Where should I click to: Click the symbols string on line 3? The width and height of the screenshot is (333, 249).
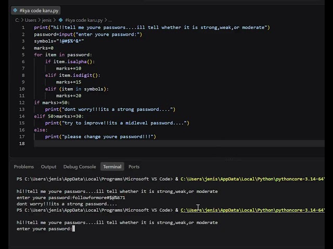[70, 41]
